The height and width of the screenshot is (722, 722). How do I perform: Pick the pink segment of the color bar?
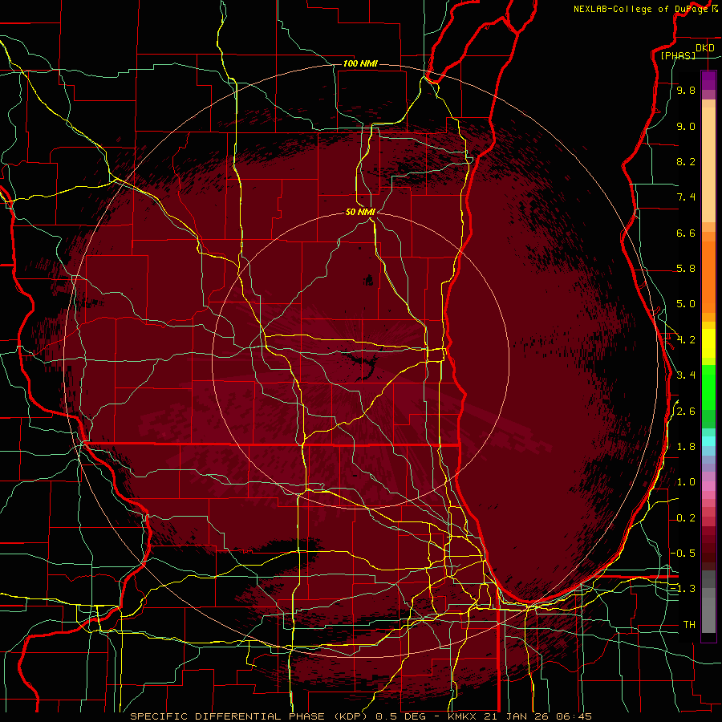[x=708, y=486]
